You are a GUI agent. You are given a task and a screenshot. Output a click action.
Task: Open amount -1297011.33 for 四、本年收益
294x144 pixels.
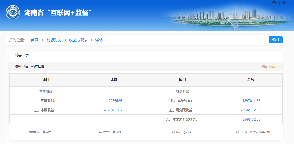[251, 101]
